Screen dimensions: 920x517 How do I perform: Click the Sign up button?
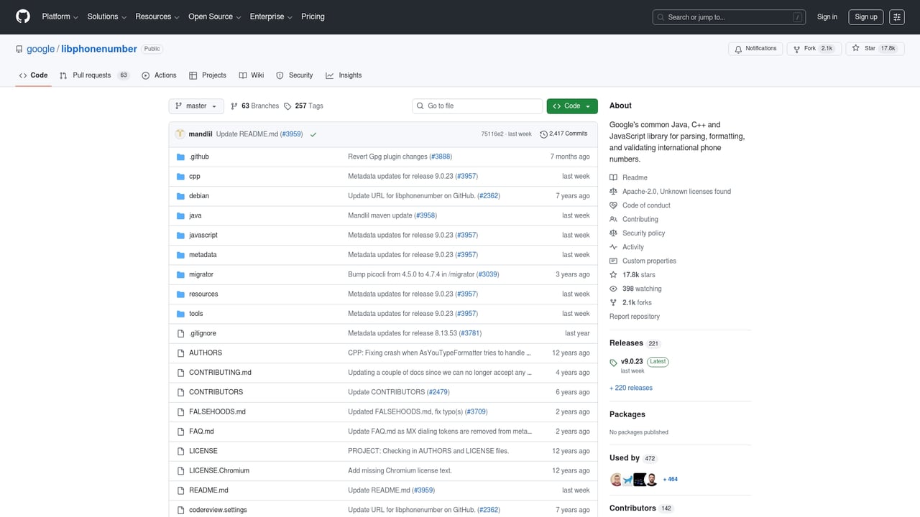coord(865,17)
